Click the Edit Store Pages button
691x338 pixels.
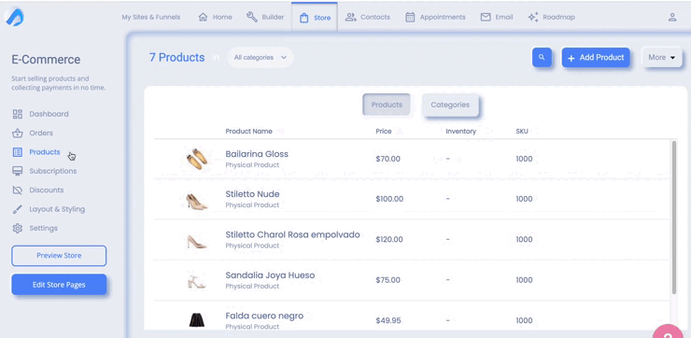(x=59, y=285)
